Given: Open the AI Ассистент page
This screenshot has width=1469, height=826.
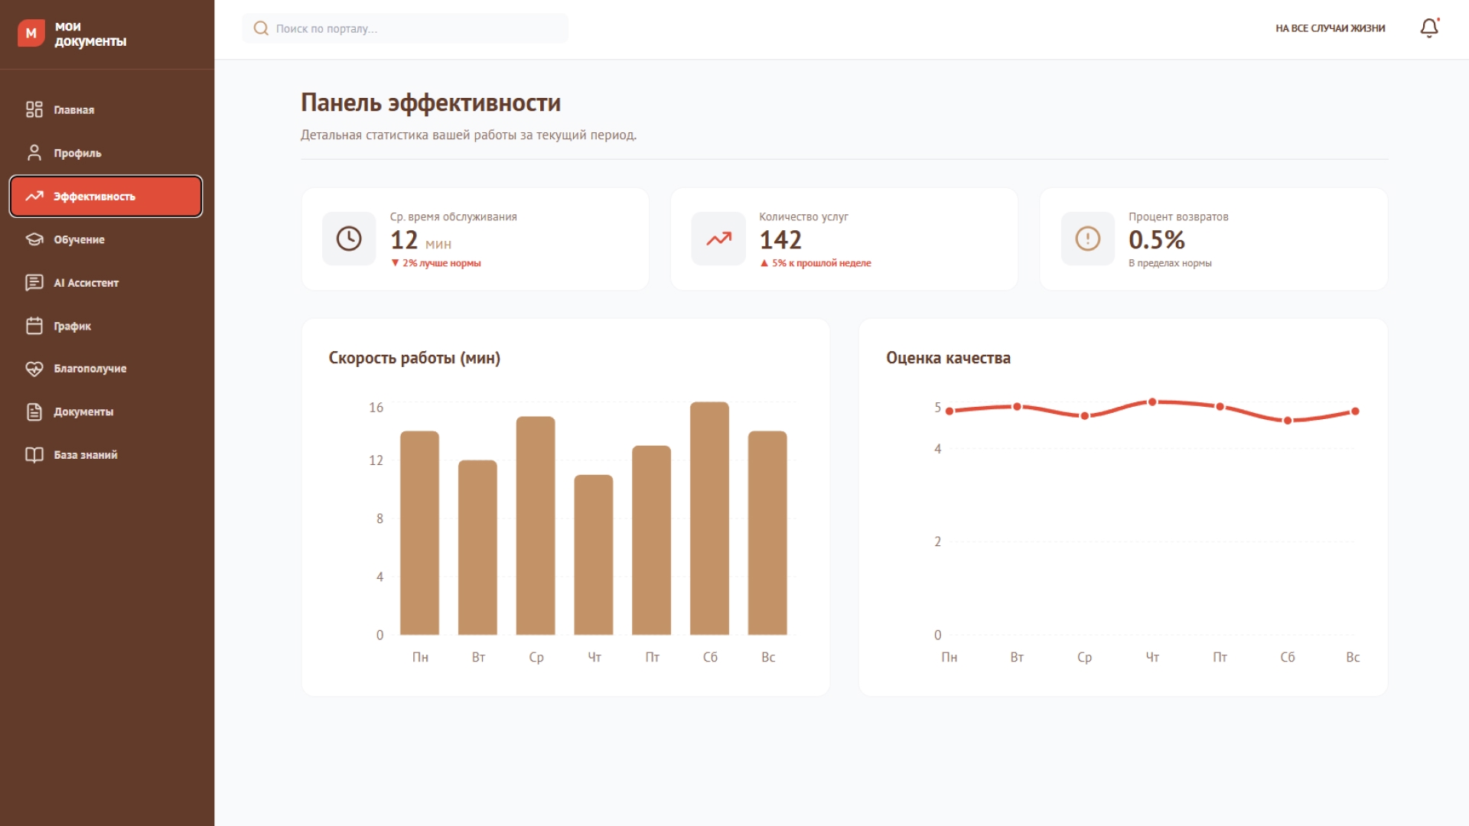Looking at the screenshot, I should click(86, 283).
